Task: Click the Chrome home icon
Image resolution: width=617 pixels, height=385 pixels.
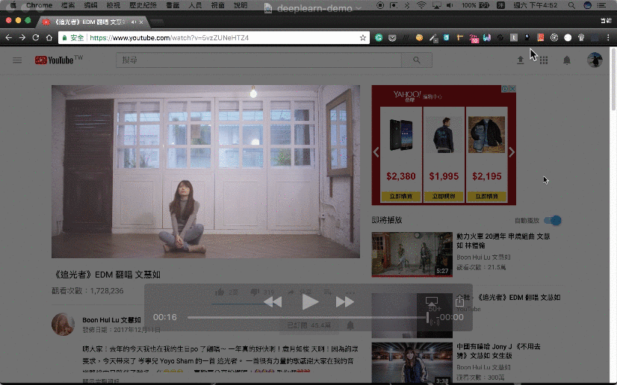Action: (x=49, y=38)
